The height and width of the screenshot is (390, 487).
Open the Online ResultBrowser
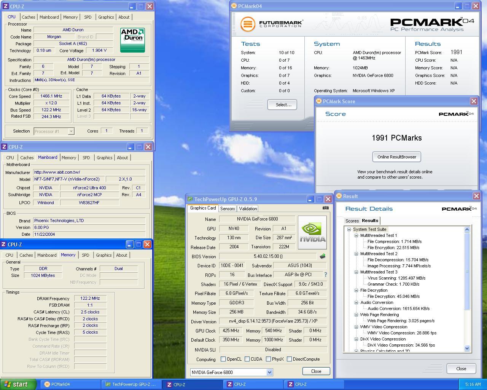pyautogui.click(x=396, y=157)
